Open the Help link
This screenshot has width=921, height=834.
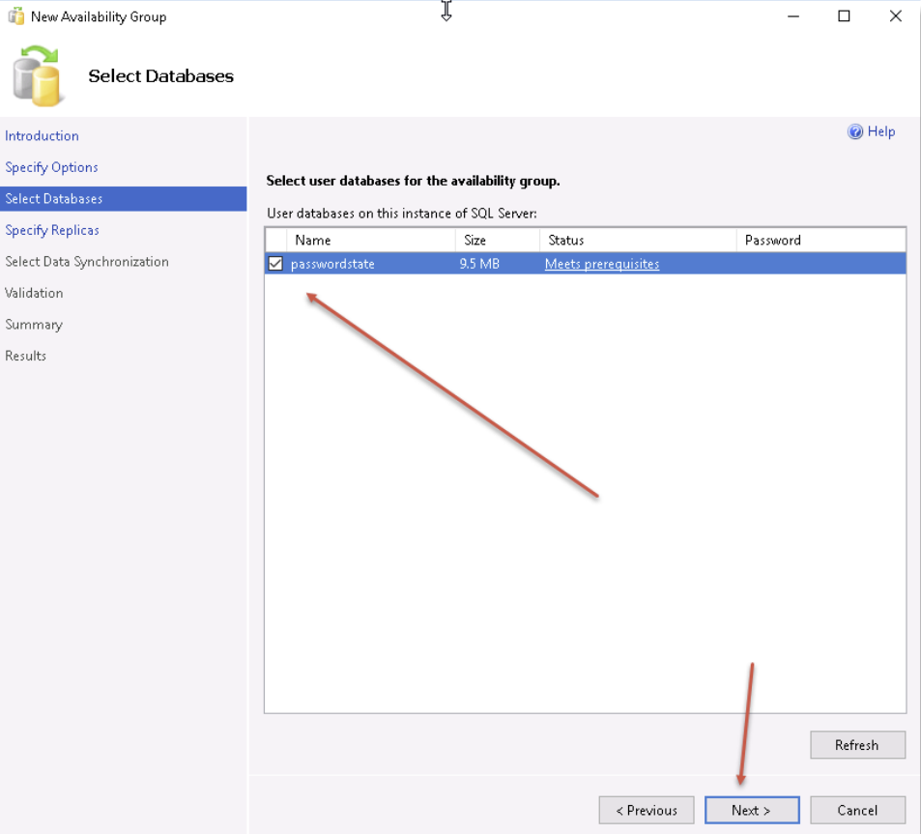pyautogui.click(x=881, y=131)
